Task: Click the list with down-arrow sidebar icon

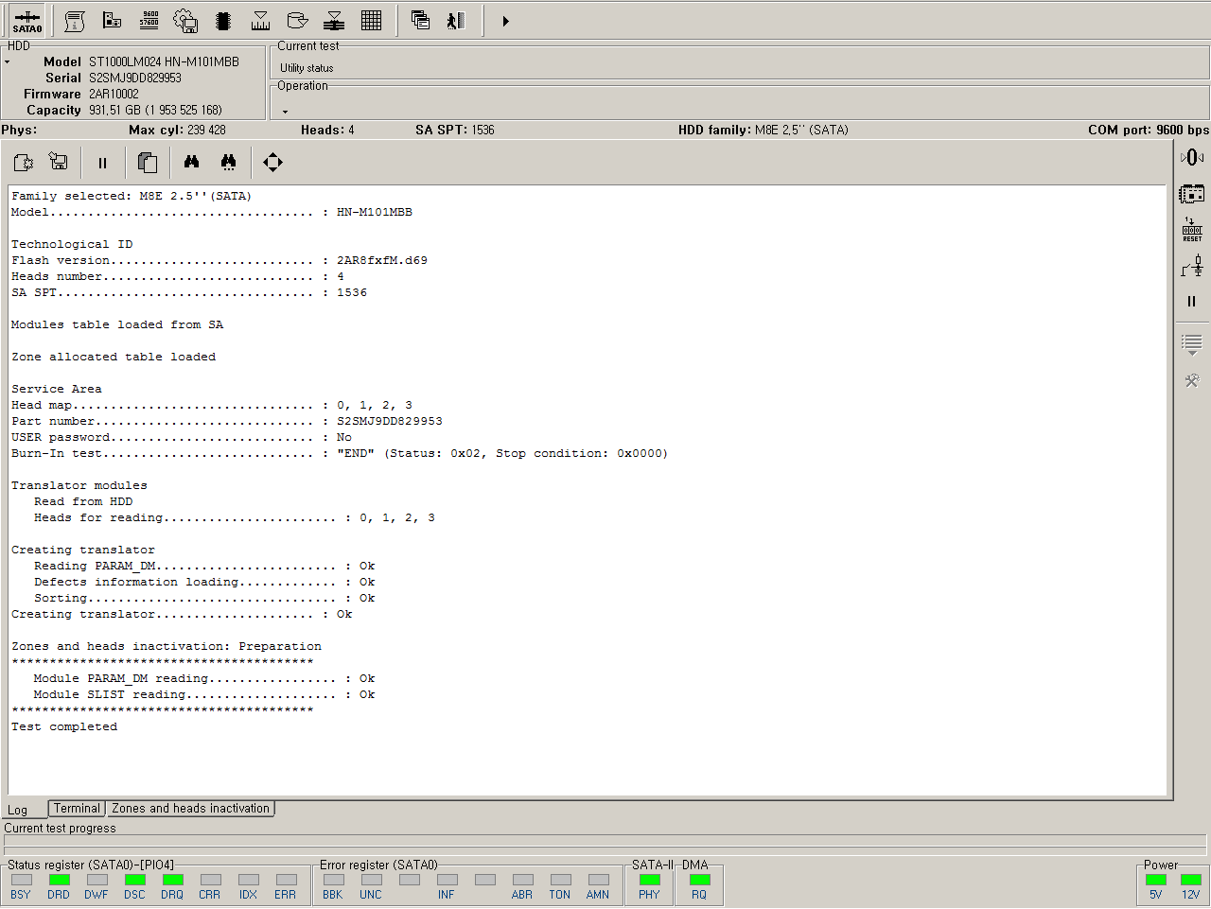Action: tap(1192, 345)
